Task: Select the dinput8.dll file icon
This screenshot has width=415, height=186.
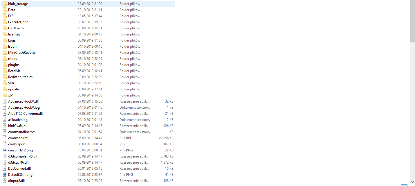Action: pos(5,181)
